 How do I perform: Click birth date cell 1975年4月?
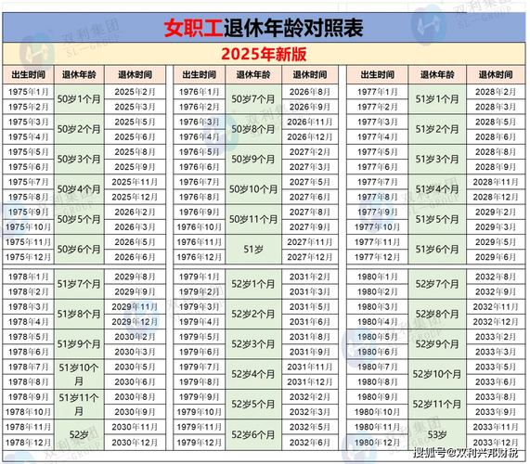tap(29, 136)
